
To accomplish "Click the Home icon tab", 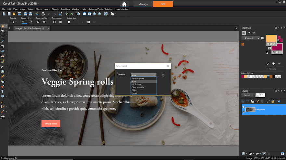I will [x=124, y=4].
